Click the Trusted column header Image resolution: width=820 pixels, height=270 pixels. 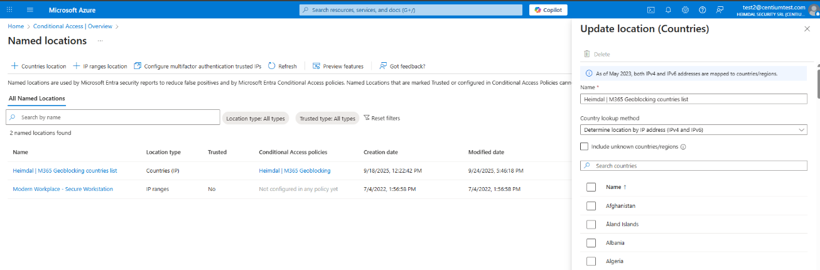[x=217, y=152]
